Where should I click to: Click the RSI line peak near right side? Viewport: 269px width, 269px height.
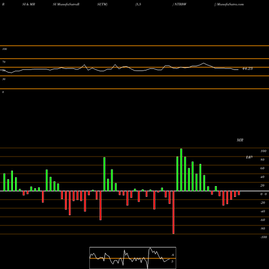[203, 63]
